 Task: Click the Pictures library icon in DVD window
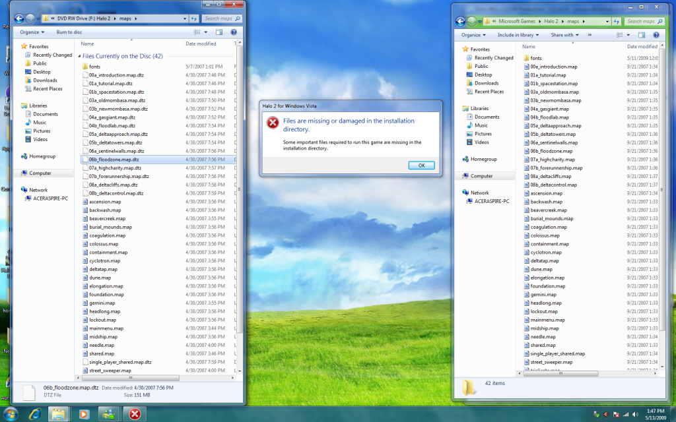28,131
